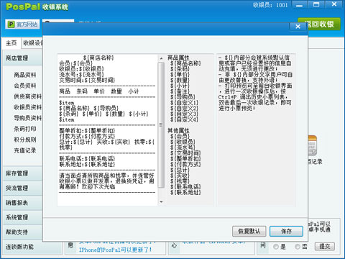Open 供货商资料 in the sidebar
The height and width of the screenshot is (259, 345).
click(28, 96)
